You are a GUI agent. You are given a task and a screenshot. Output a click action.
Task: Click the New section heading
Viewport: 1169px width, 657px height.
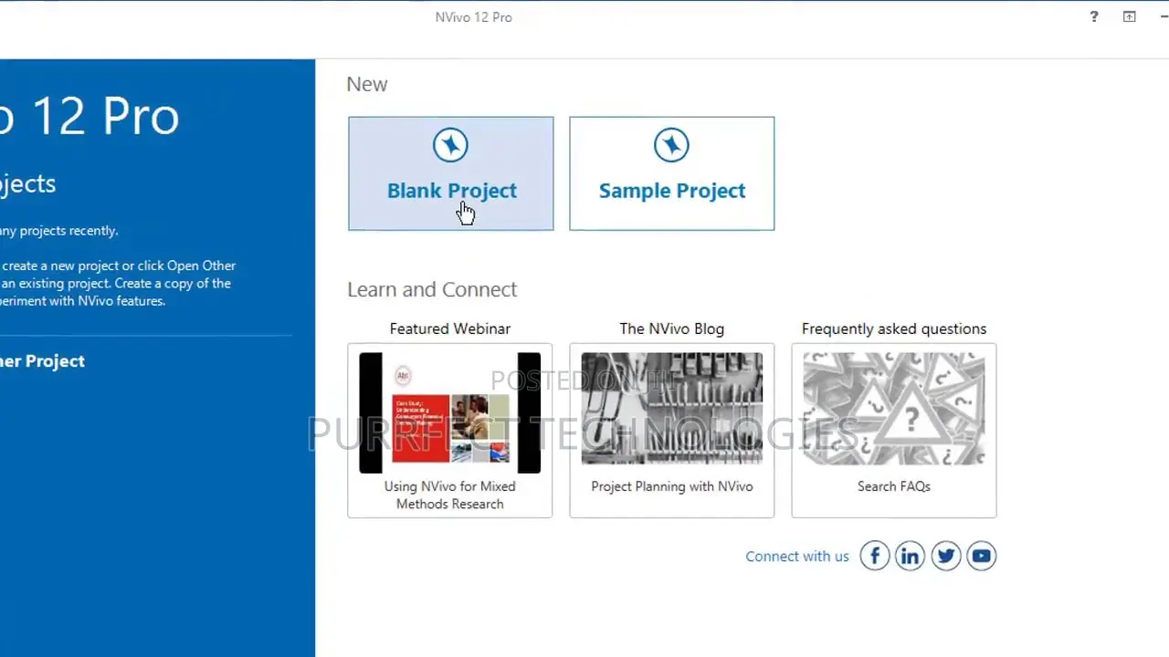pyautogui.click(x=367, y=84)
